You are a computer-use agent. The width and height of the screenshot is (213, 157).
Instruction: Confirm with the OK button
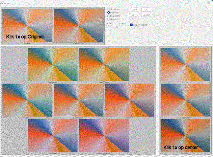146,9
